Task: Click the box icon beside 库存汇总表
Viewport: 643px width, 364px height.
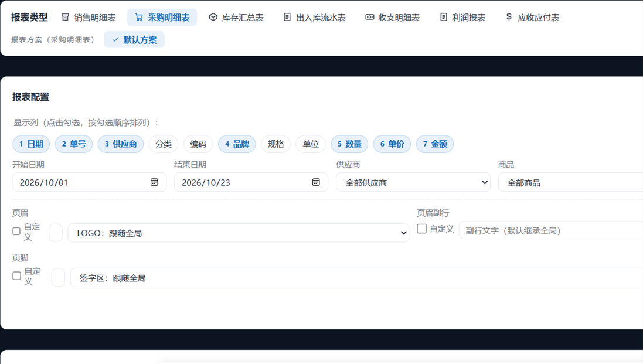Action: 213,17
